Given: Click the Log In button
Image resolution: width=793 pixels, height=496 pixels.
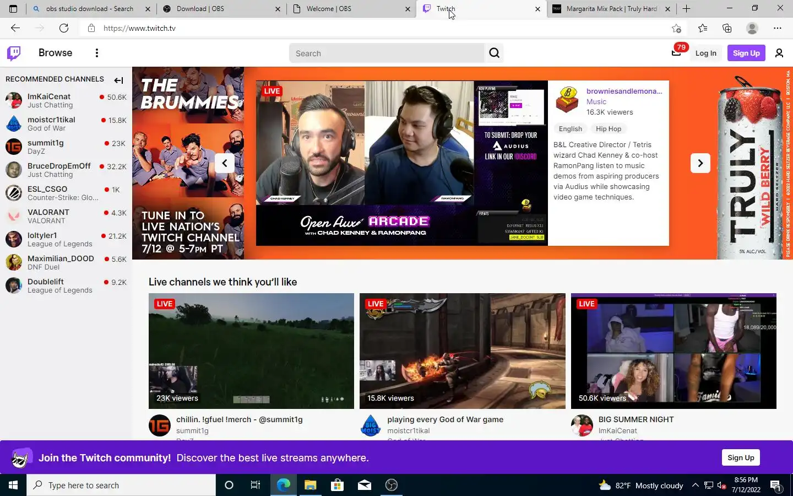Looking at the screenshot, I should coord(705,53).
